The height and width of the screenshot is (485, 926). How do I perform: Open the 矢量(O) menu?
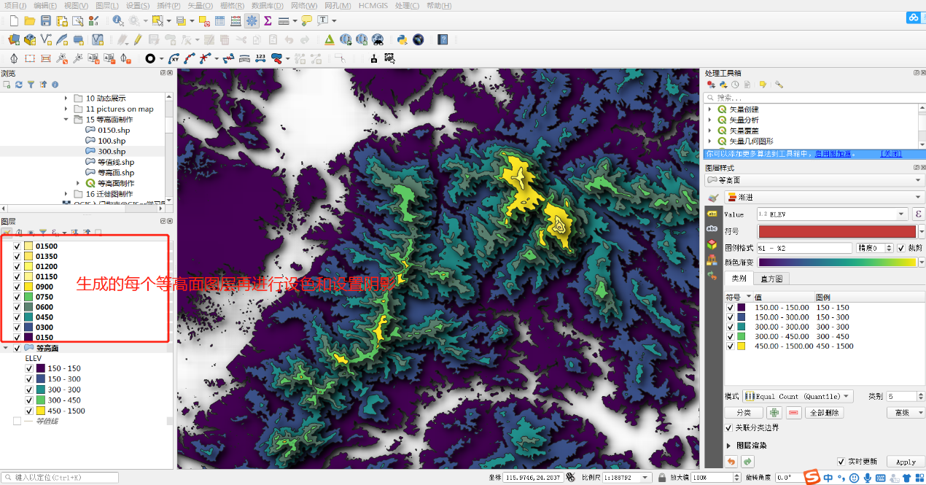click(x=200, y=6)
